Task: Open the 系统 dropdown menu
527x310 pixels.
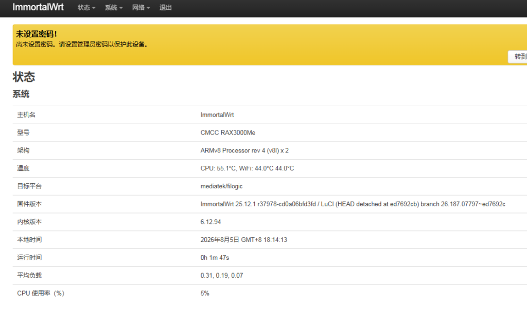Action: pyautogui.click(x=114, y=8)
